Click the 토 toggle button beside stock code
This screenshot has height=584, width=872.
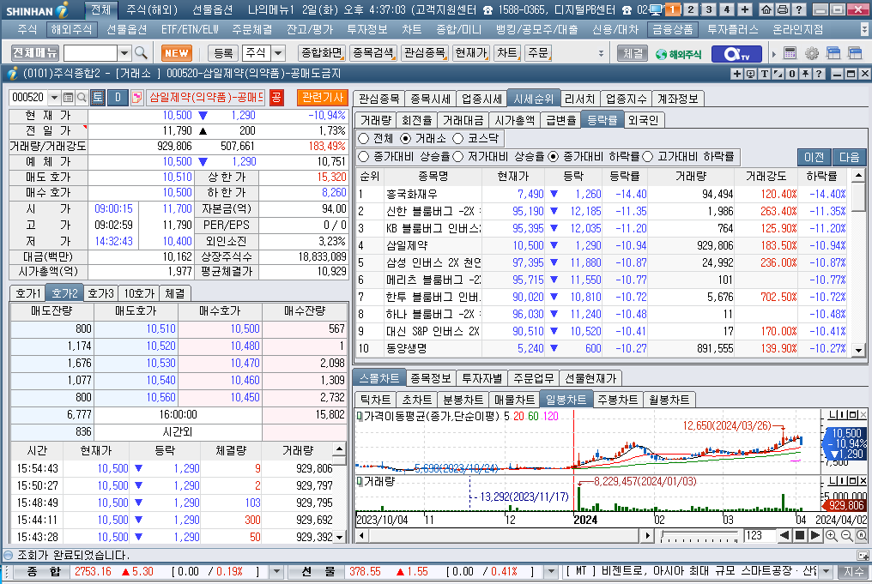pos(97,98)
